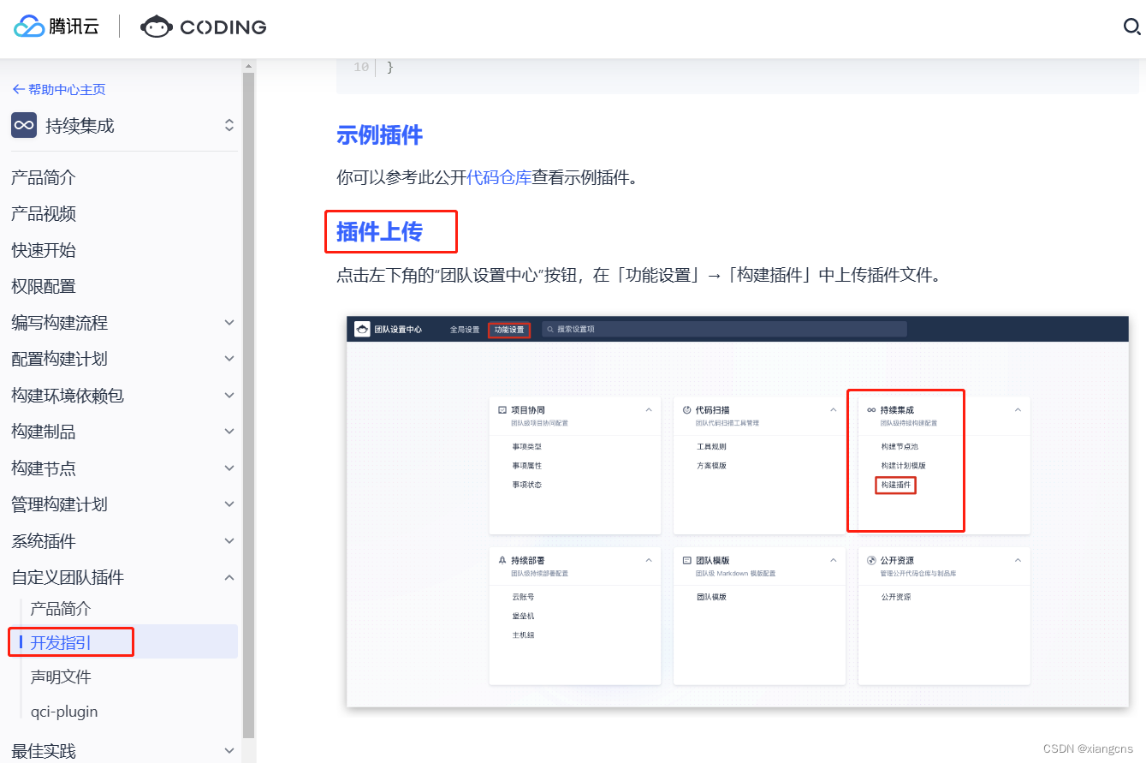
Task: Select 全局设置 tab in screenshot
Action: click(x=465, y=330)
